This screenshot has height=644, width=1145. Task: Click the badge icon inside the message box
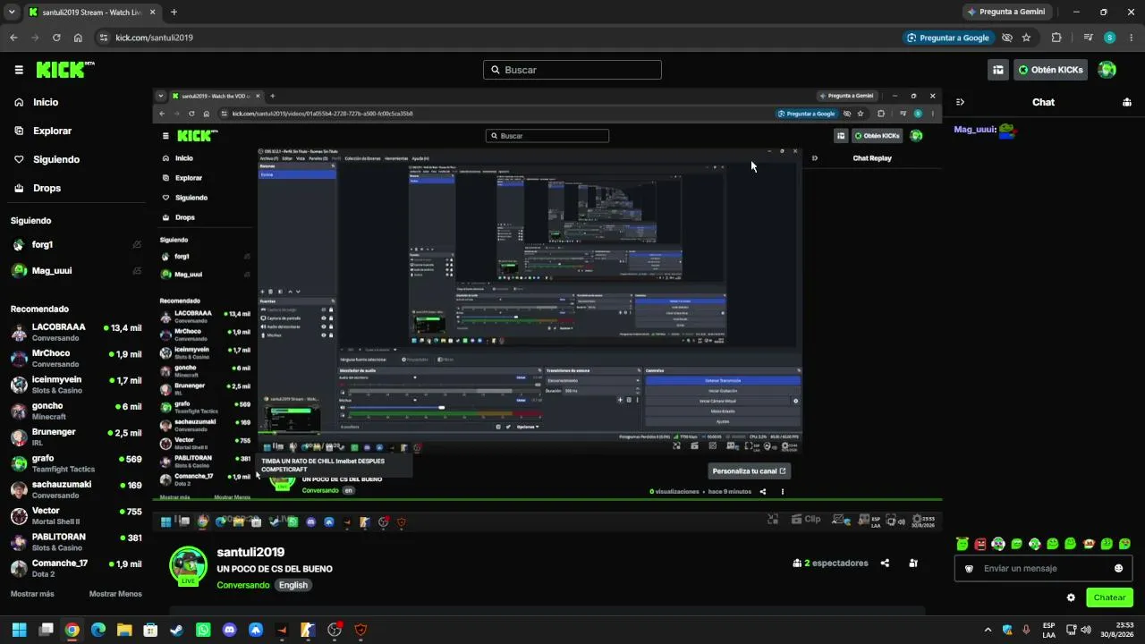[x=969, y=568]
